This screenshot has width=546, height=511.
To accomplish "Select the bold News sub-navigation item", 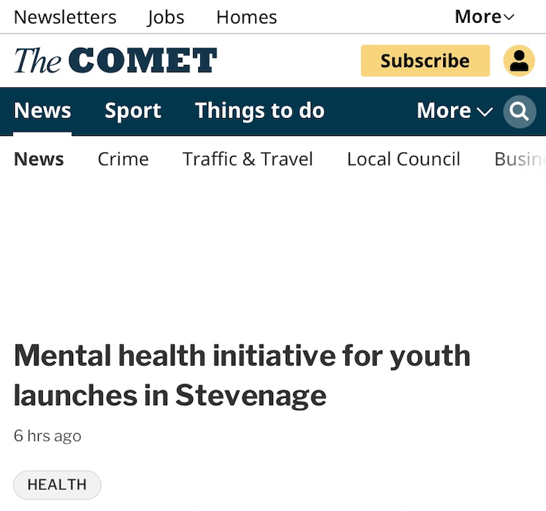I will pos(39,160).
